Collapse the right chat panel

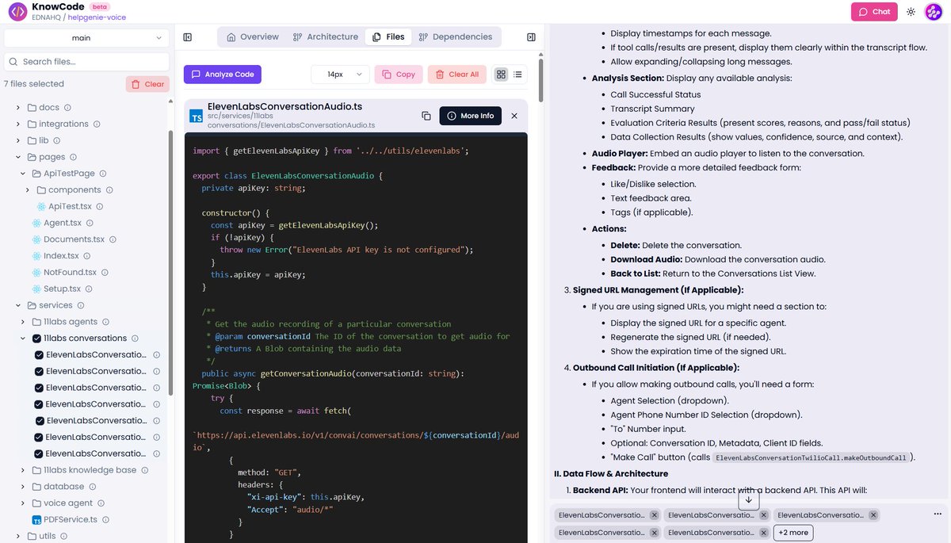click(531, 37)
